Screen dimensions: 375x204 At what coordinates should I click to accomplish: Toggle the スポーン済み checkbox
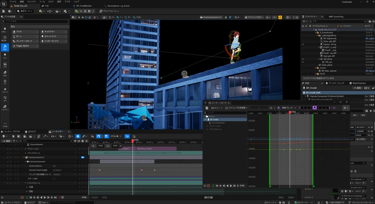point(54,179)
